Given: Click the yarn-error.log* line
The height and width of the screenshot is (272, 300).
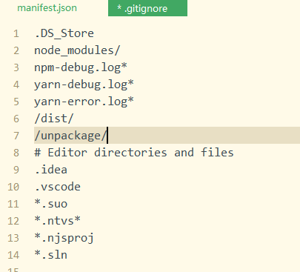Looking at the screenshot, I should 84,102.
